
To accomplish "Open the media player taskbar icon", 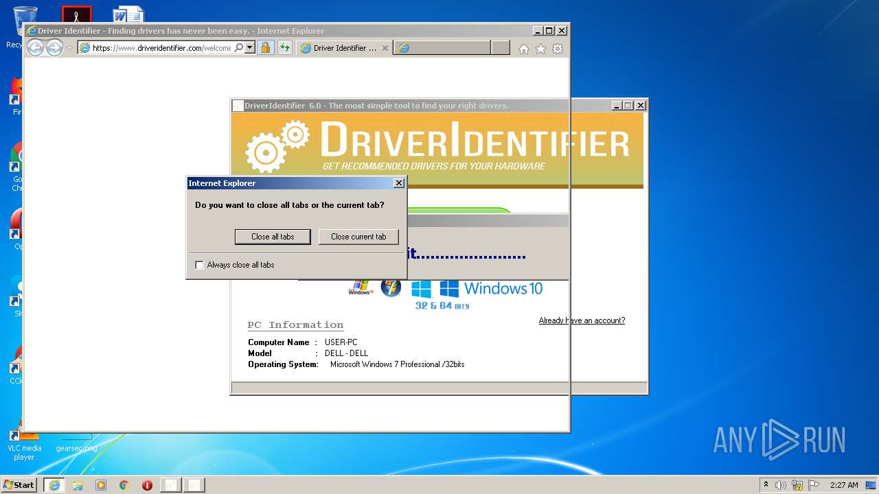I will tap(101, 485).
